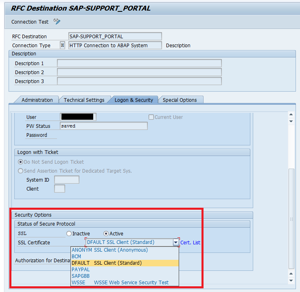Click the Connection Type code field H

pos(62,45)
